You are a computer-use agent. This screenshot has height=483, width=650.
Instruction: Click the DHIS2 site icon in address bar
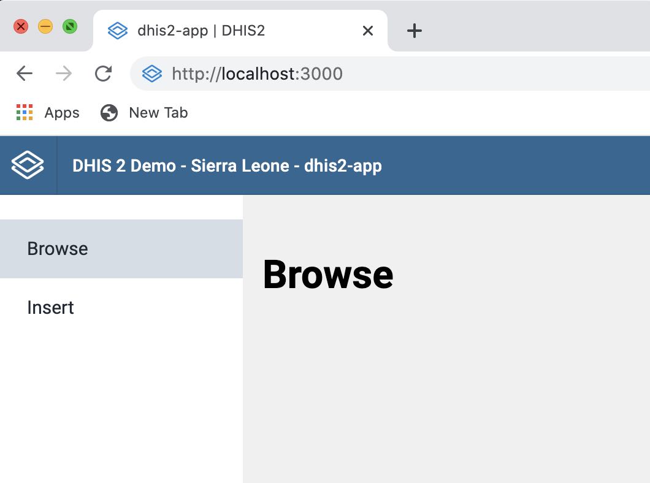[x=152, y=74]
